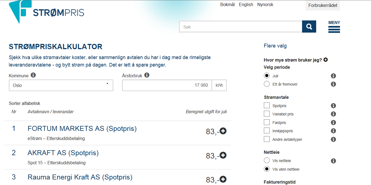Click info icon for Vis nettleie
The width and height of the screenshot is (371, 185).
333,161
